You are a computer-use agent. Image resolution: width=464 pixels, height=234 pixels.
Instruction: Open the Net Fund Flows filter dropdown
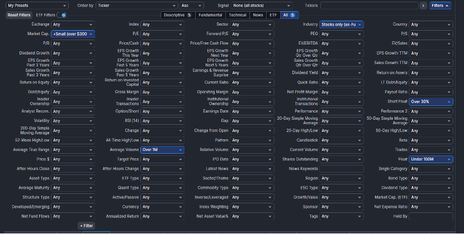[x=73, y=216]
